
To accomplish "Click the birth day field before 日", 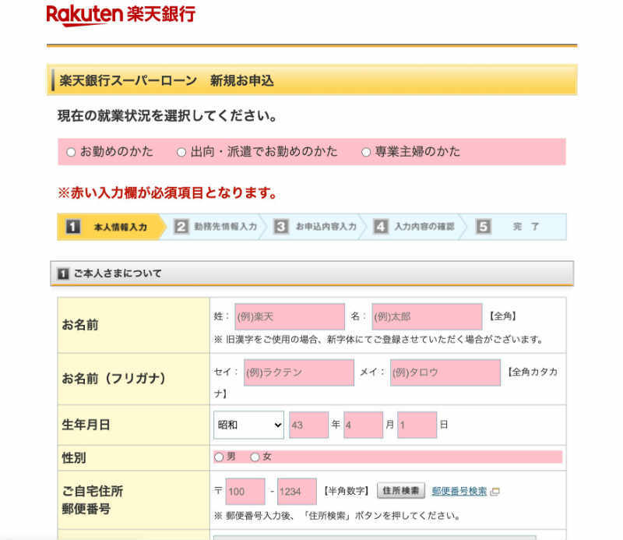I will [x=417, y=425].
